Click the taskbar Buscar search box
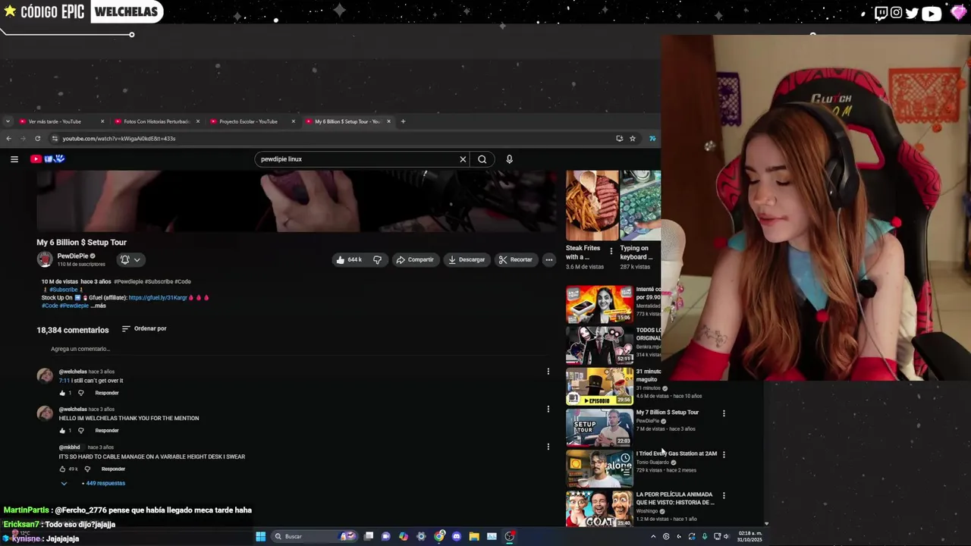 [315, 536]
